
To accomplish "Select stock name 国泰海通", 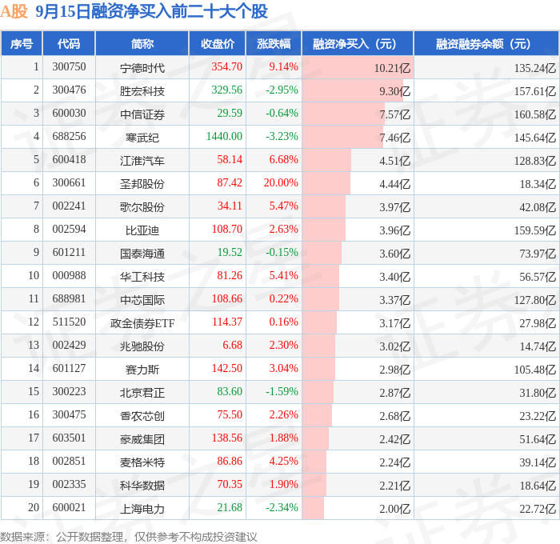I will pyautogui.click(x=142, y=254).
